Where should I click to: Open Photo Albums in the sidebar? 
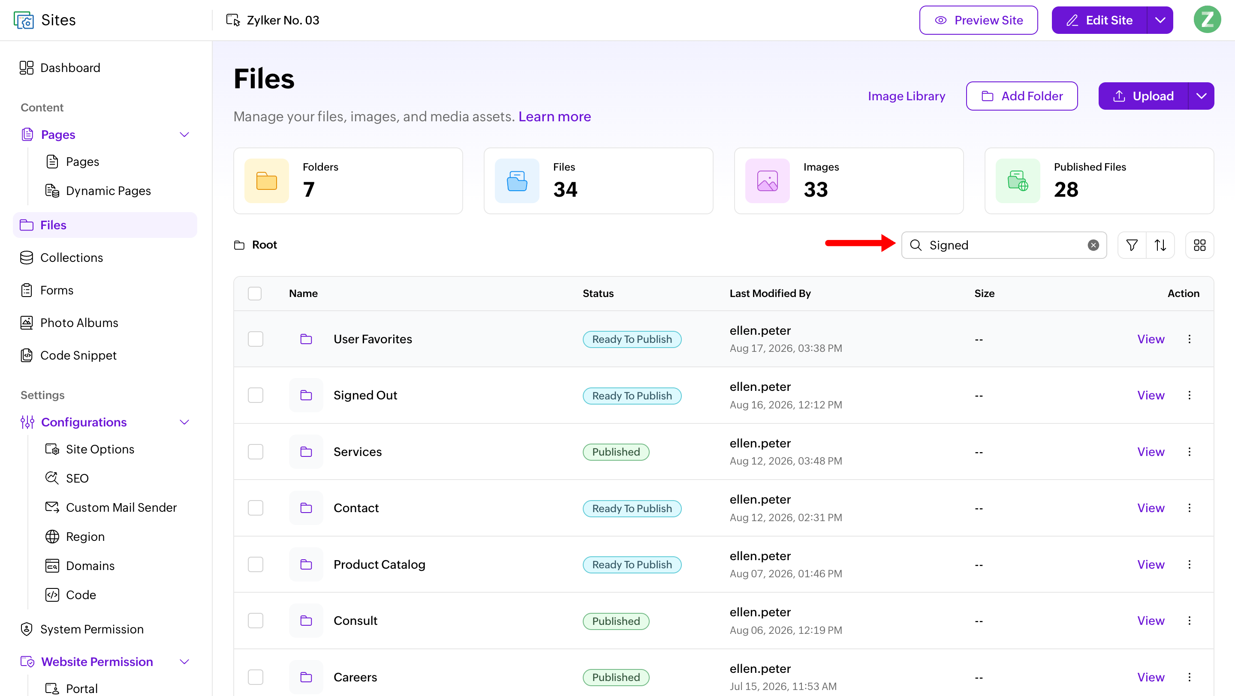[x=69, y=323]
